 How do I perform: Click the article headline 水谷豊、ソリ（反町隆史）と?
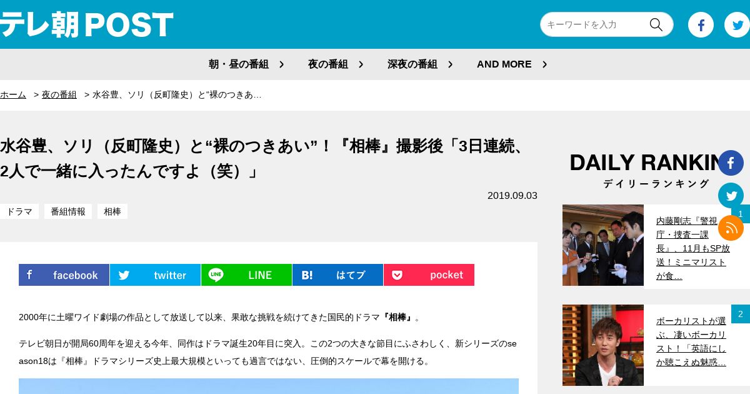(266, 158)
